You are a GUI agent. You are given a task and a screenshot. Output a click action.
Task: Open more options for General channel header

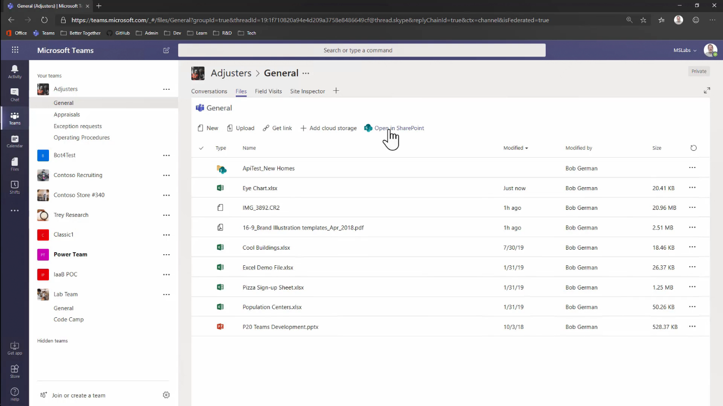point(306,73)
